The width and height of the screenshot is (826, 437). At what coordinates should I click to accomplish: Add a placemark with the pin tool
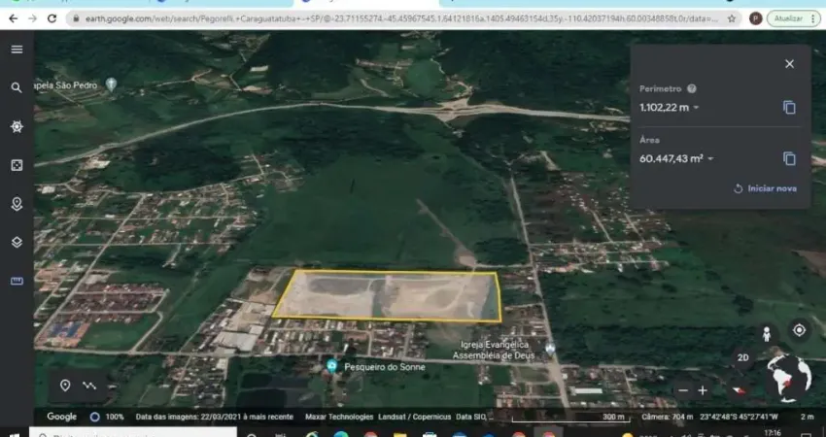tap(65, 386)
